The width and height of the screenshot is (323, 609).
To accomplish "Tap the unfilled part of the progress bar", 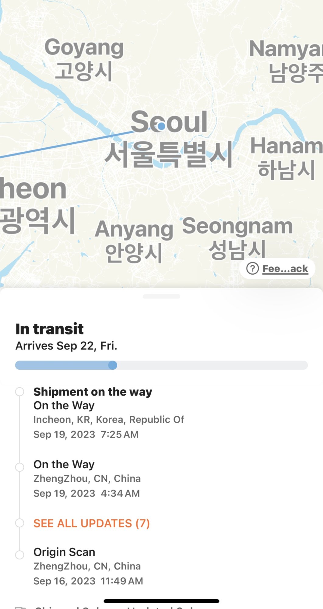I will pyautogui.click(x=213, y=365).
